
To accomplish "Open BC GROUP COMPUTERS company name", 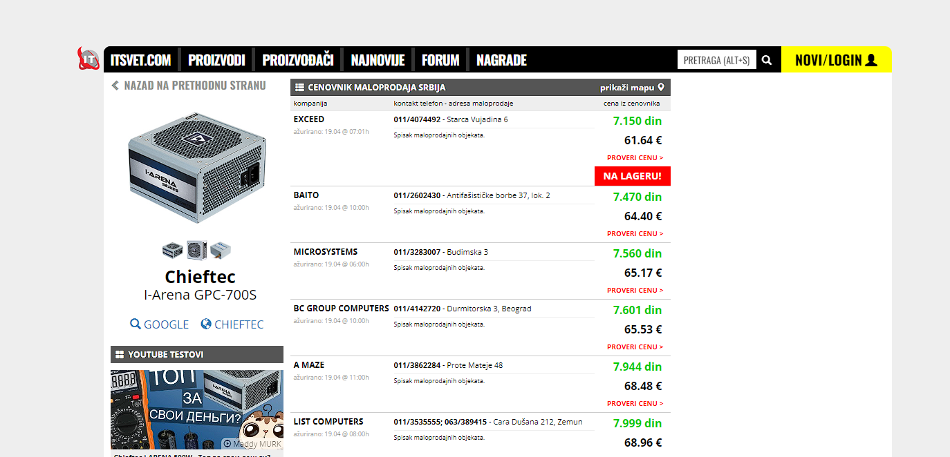I will pyautogui.click(x=342, y=309).
